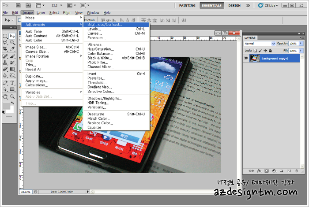This screenshot has height=207, width=309.
Task: Select the History Brush tool
Action: [x=12, y=63]
